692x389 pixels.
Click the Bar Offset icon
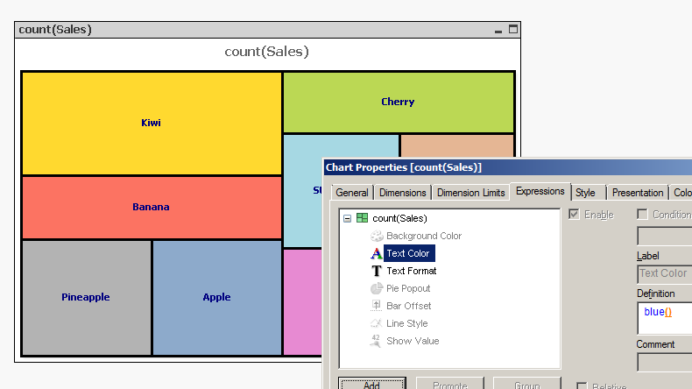click(376, 306)
